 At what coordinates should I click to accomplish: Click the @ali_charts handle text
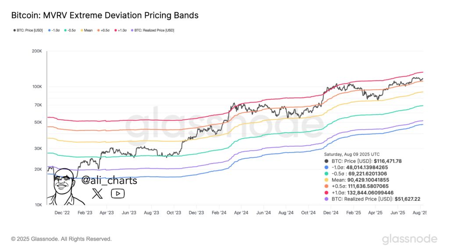pos(109,180)
